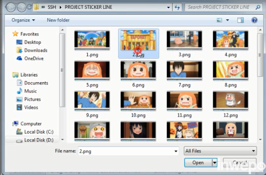Click the Forward navigation arrow
Screen dimensions: 266x175
(22, 7)
